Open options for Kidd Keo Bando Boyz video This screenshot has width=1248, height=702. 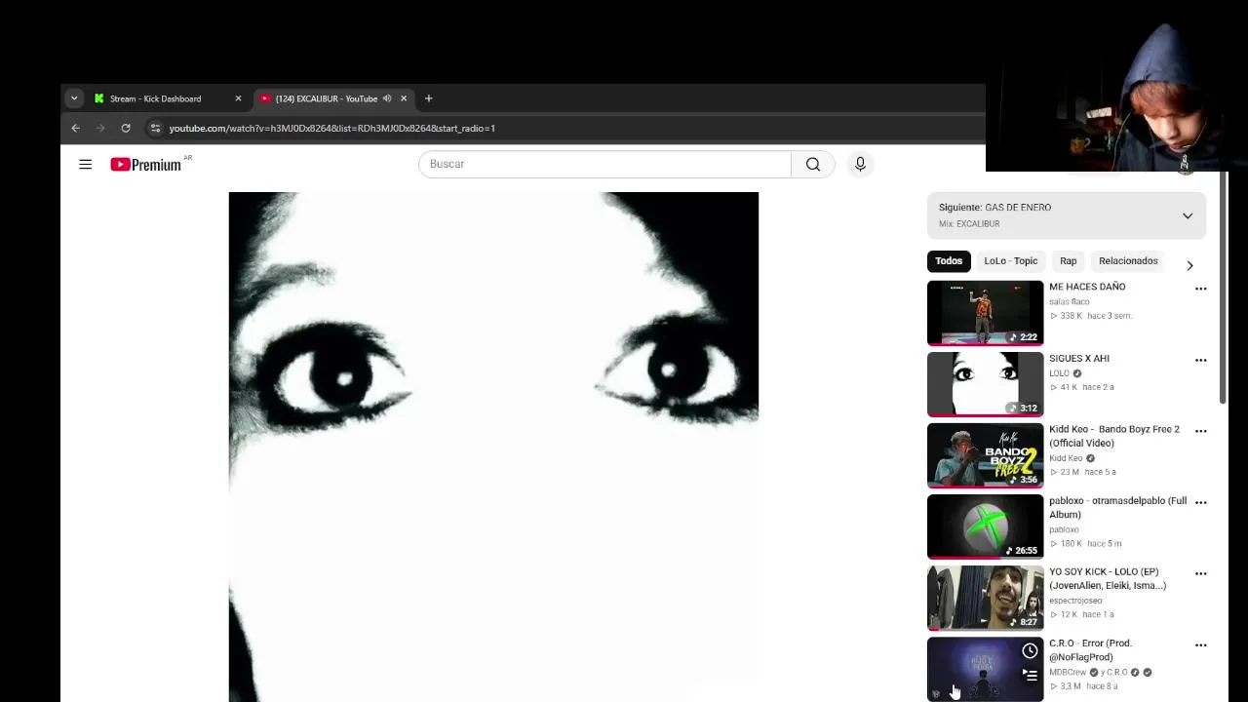click(x=1201, y=431)
